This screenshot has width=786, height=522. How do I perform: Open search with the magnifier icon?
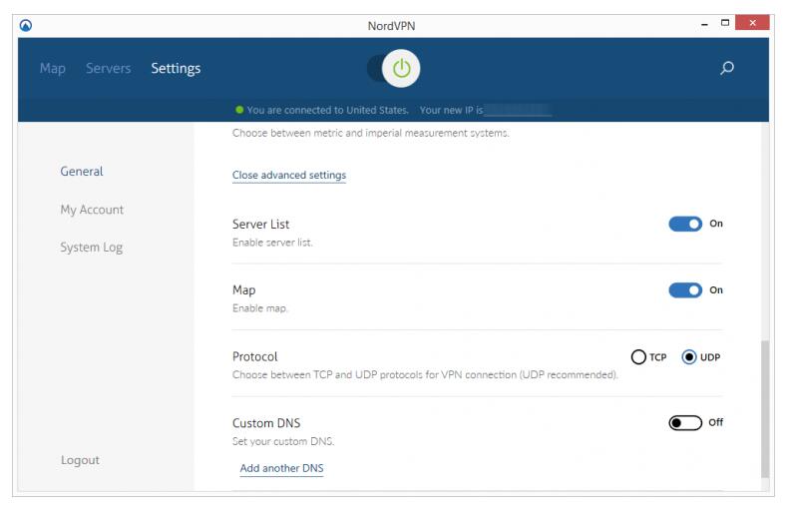click(x=727, y=68)
